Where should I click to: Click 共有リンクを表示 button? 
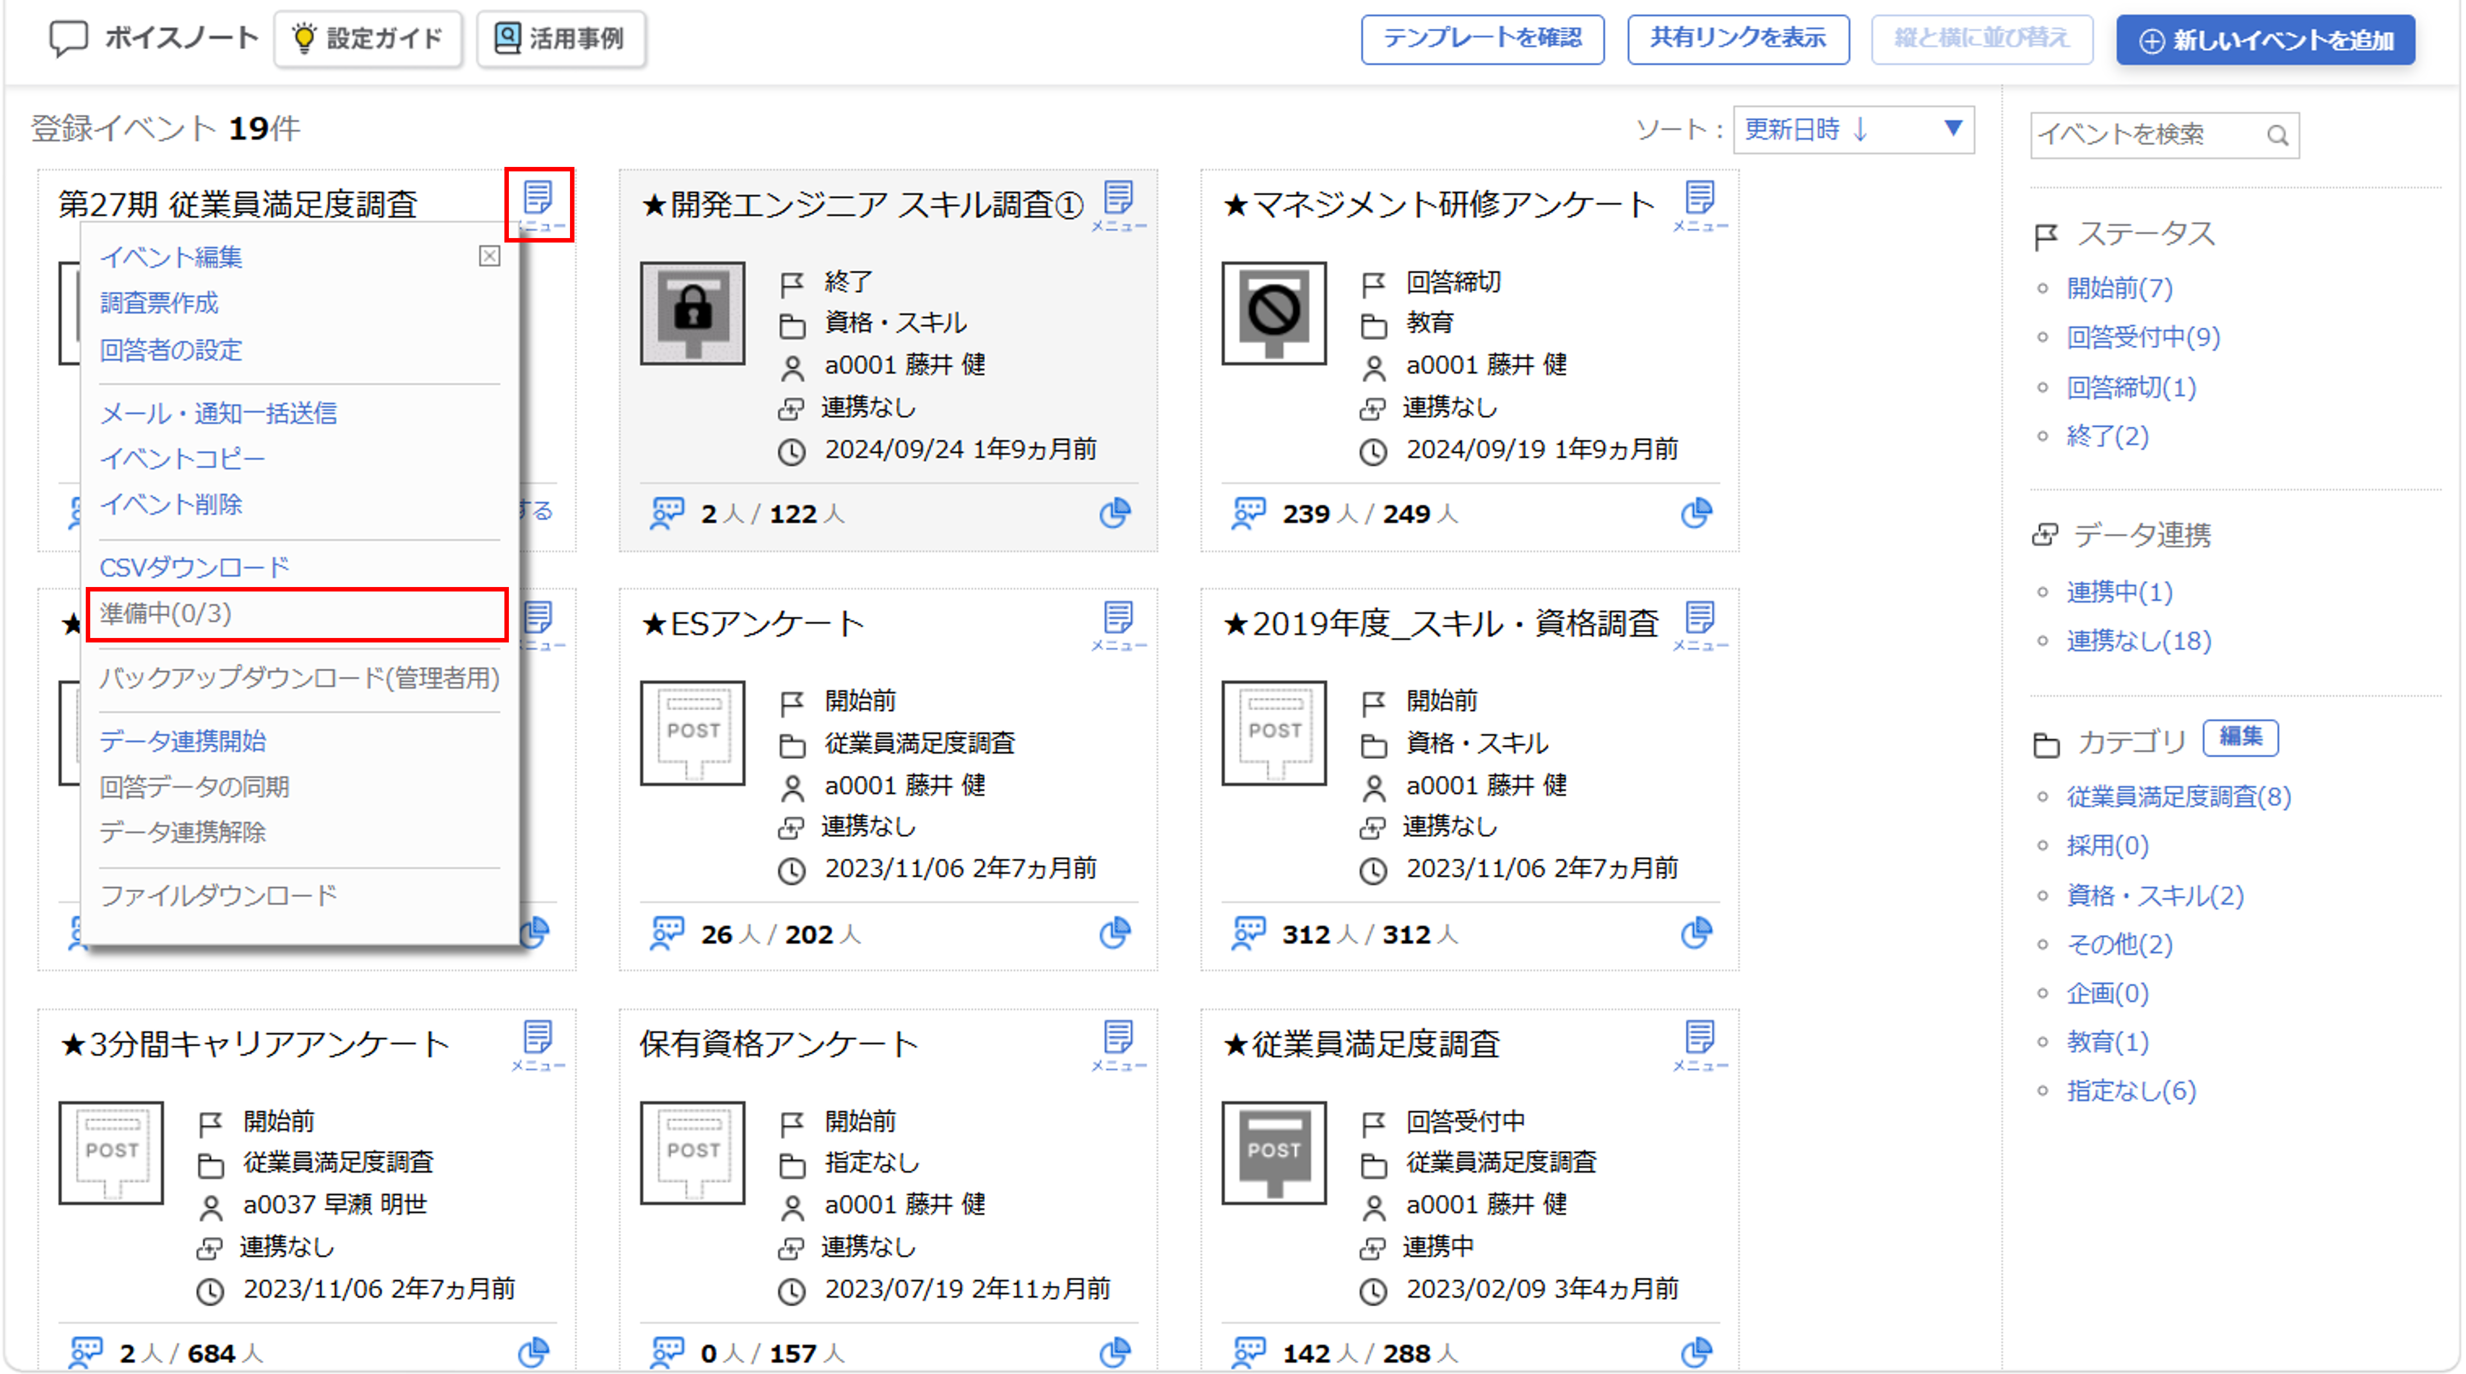[x=1737, y=38]
